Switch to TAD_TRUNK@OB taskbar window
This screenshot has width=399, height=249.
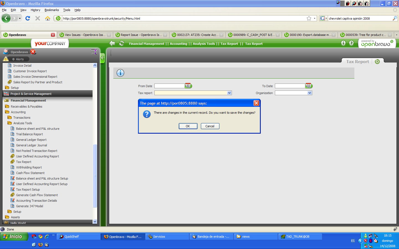(x=300, y=237)
